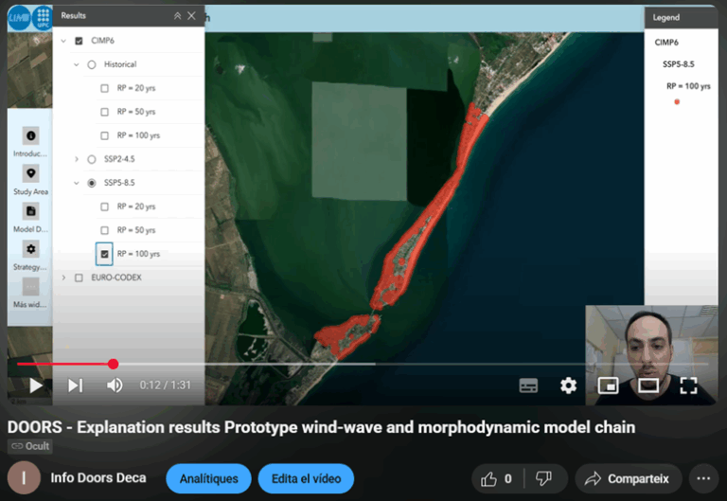Toggle subtitles on the player
The image size is (727, 501).
point(528,385)
